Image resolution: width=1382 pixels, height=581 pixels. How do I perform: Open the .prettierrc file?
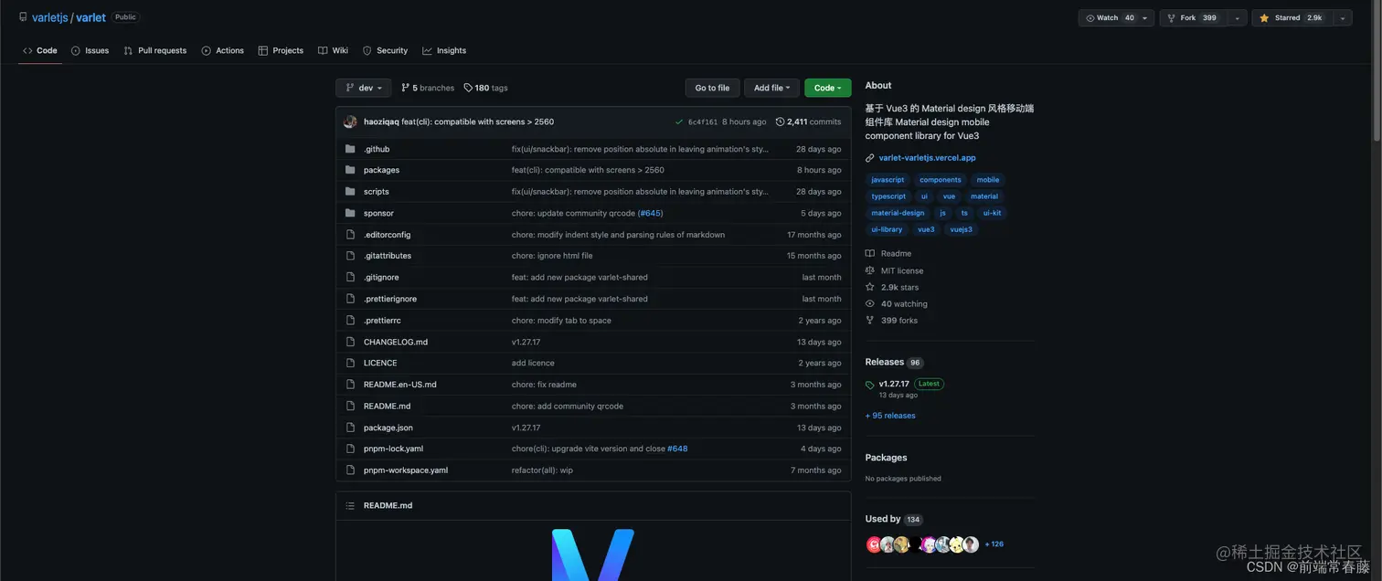click(x=382, y=321)
